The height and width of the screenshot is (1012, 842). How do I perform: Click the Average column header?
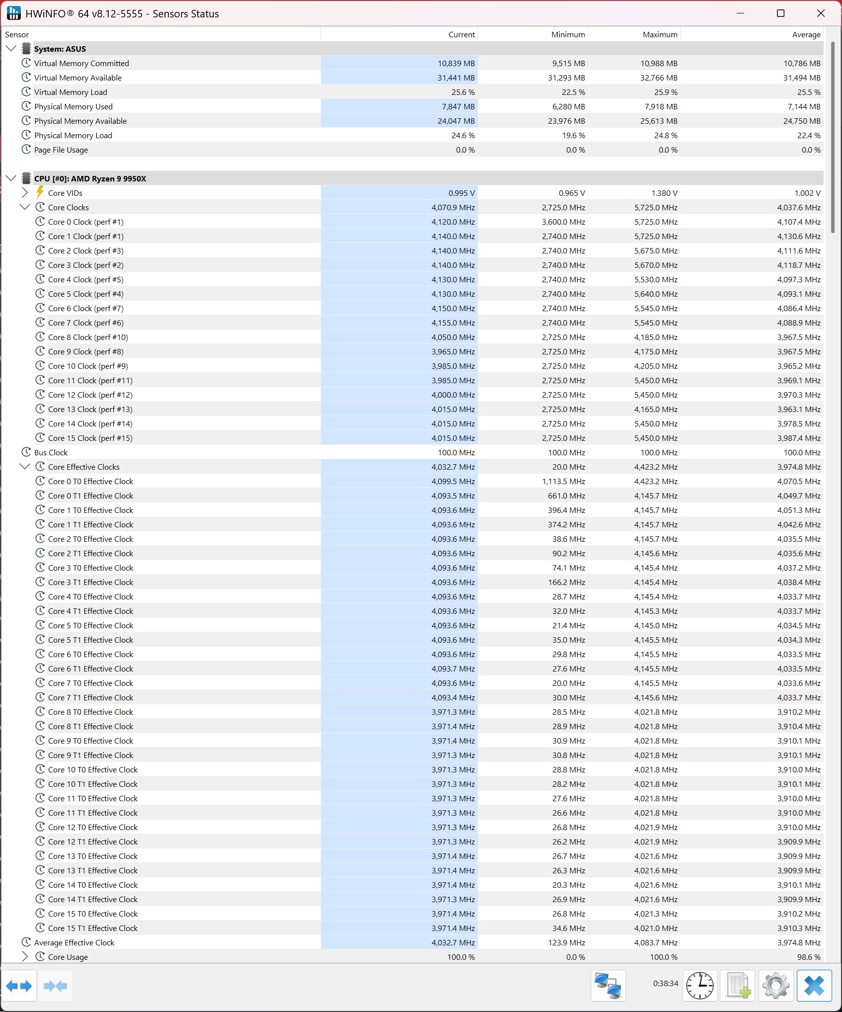click(752, 34)
